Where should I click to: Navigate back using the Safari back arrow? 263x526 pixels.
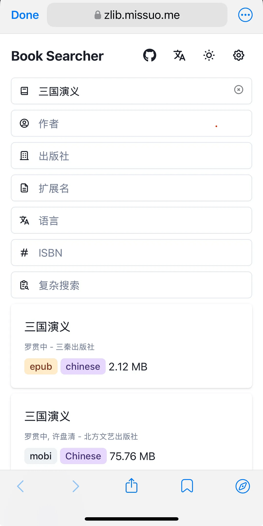pos(20,486)
